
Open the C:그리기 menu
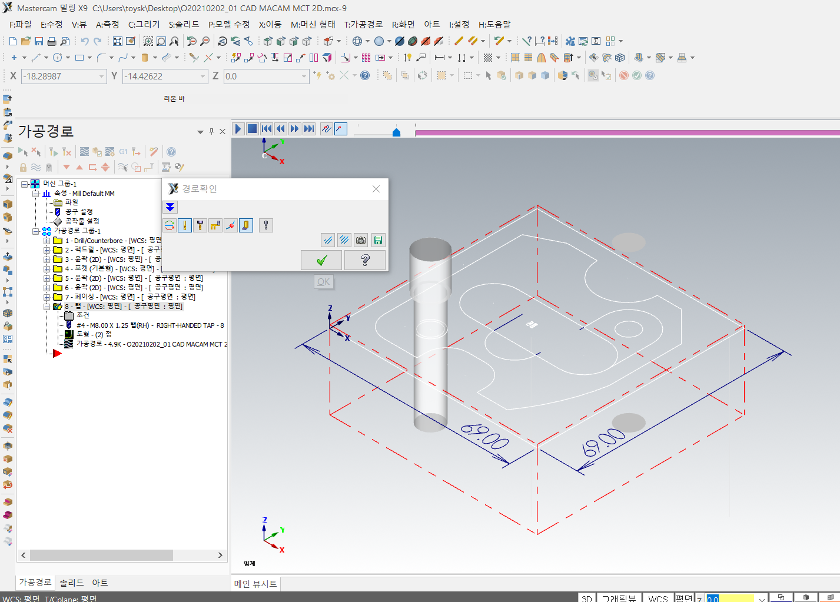pyautogui.click(x=144, y=24)
